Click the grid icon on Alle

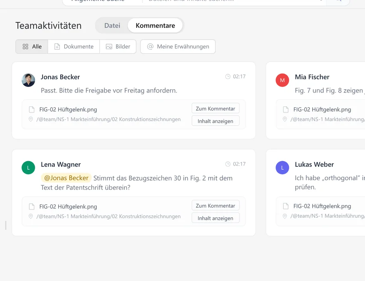[x=25, y=47]
